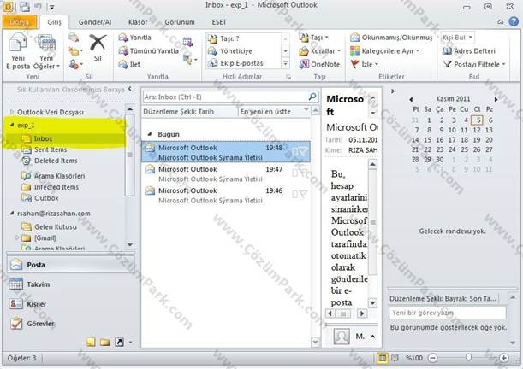The height and width of the screenshot is (369, 523).
Task: Click the search magnifier icon
Action: click(312, 97)
